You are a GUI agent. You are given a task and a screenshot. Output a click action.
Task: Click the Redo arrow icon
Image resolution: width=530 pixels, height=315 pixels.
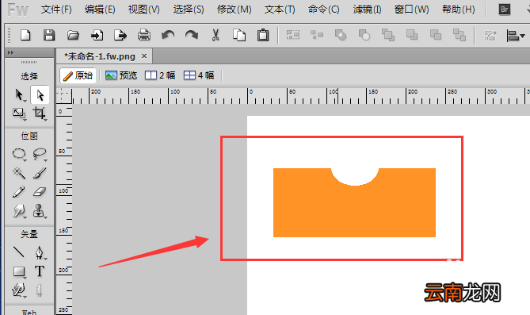click(192, 35)
